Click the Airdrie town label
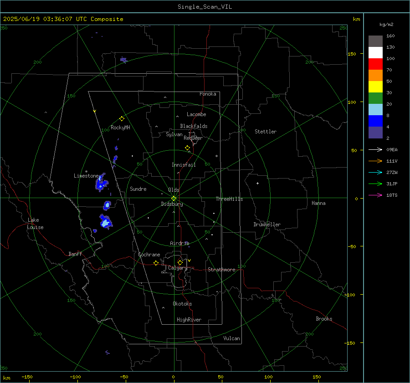Viewport: 410px width, 383px height. 179,243
